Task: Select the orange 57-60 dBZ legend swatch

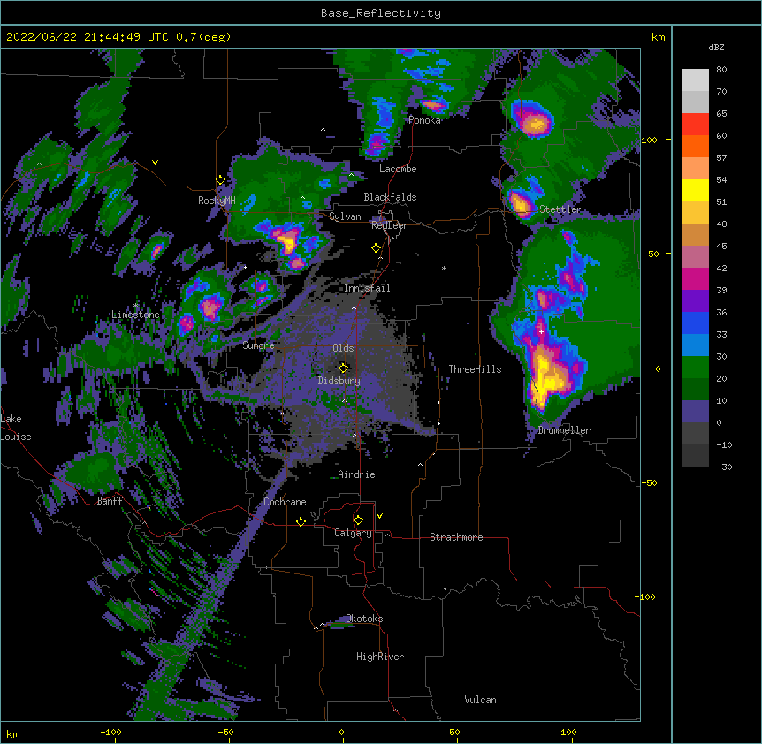Action: 695,147
